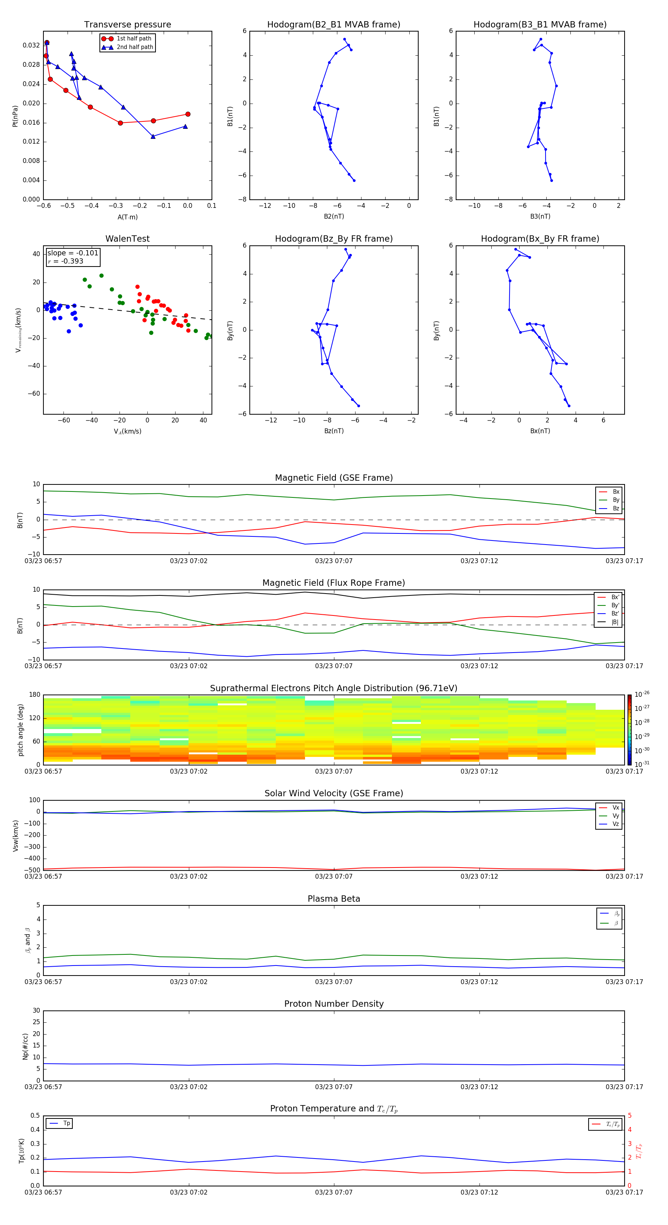Click the 'Te/Tp' legend entry in the temperature plot
The height and width of the screenshot is (1225, 668).
(606, 1124)
